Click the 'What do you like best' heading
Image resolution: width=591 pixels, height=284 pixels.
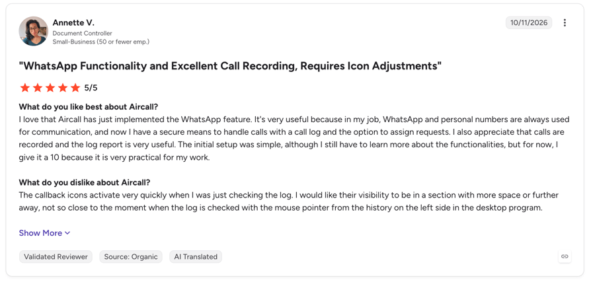click(x=89, y=106)
